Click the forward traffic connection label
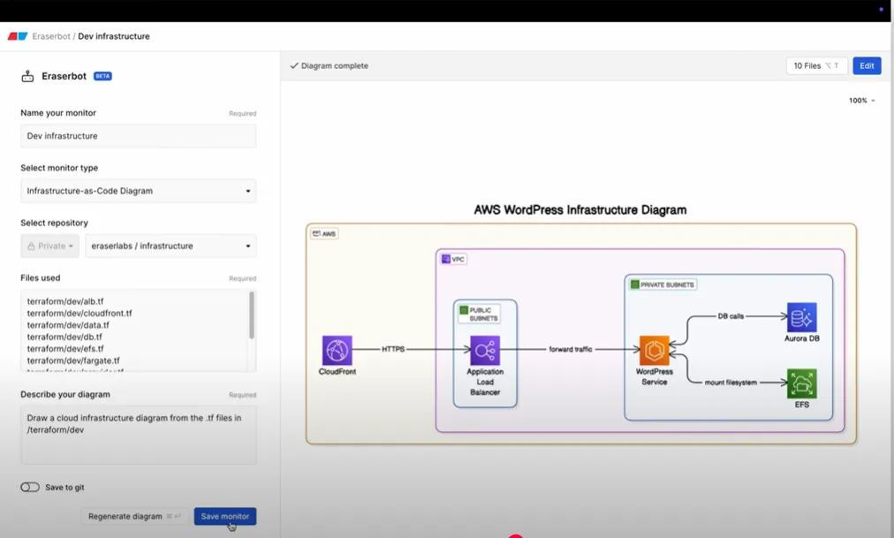Image resolution: width=894 pixels, height=538 pixels. [571, 349]
